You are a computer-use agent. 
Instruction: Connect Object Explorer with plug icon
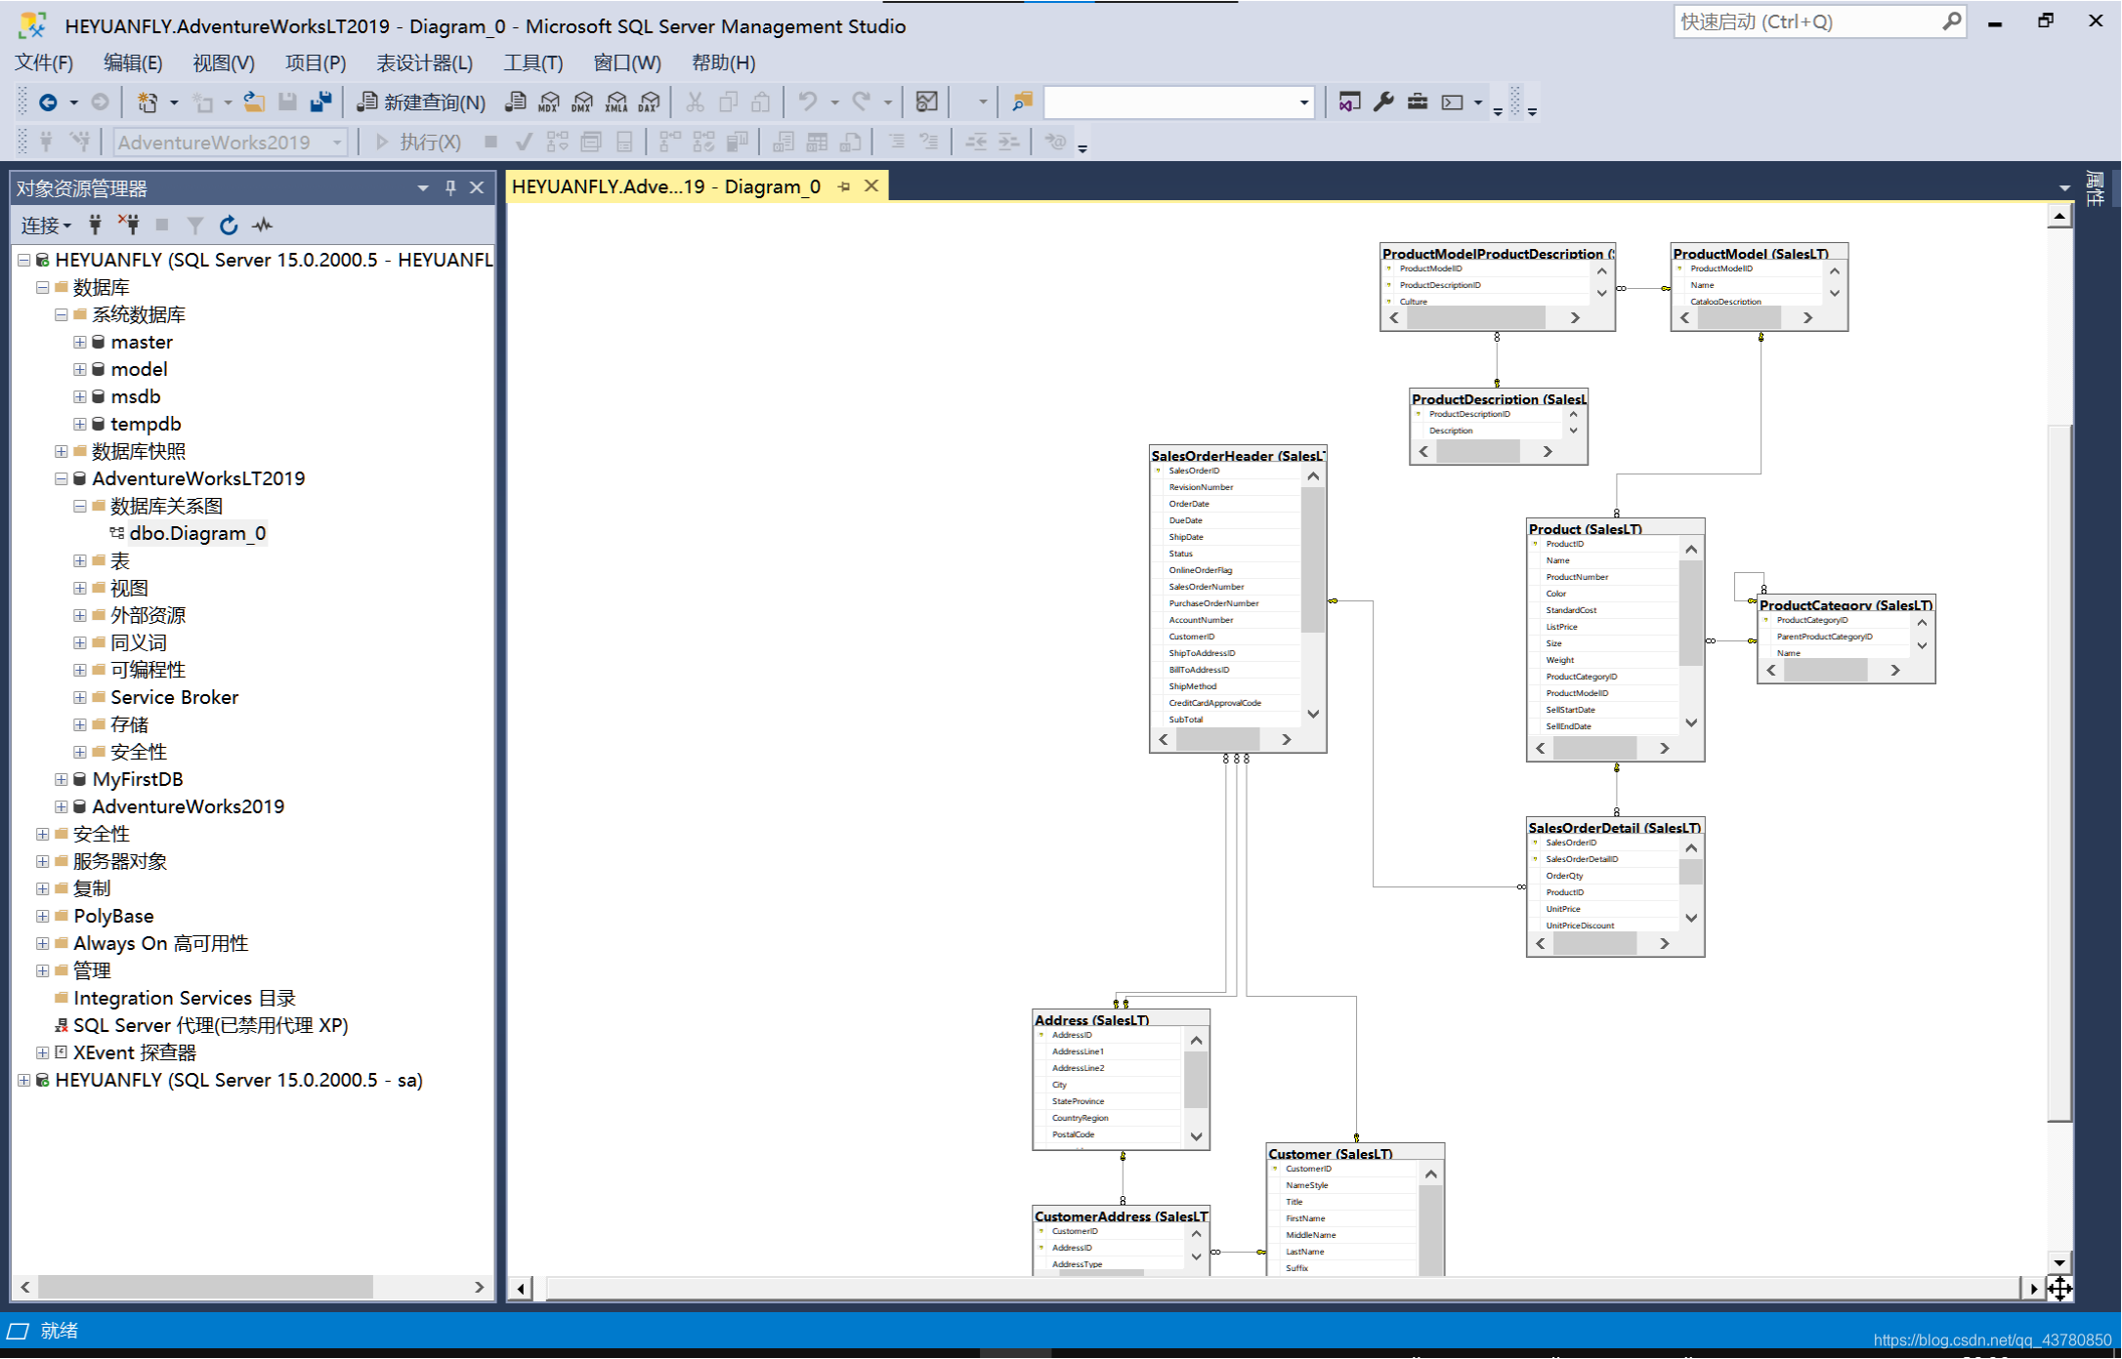(95, 226)
